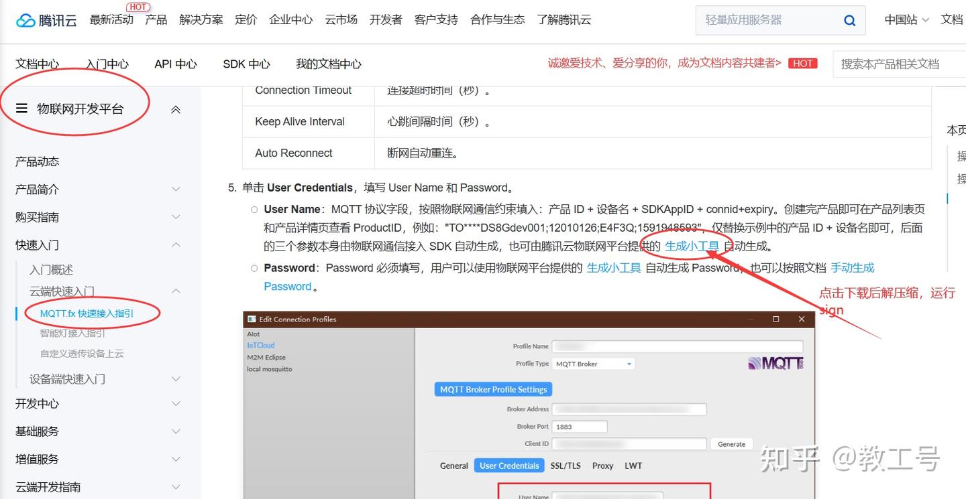This screenshot has width=966, height=499.
Task: Click 文档 link at top right
Action: 952,20
